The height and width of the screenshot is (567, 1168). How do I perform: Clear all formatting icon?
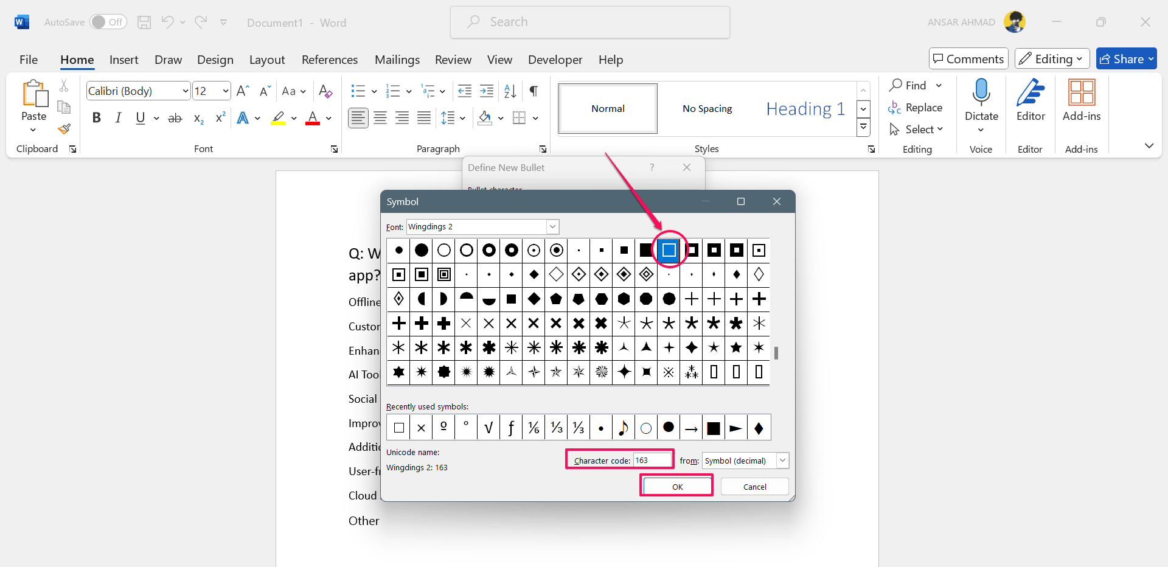(325, 91)
